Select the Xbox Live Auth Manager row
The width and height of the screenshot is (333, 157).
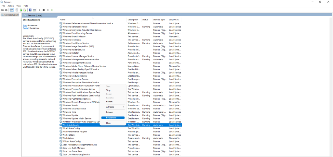coord(120,148)
